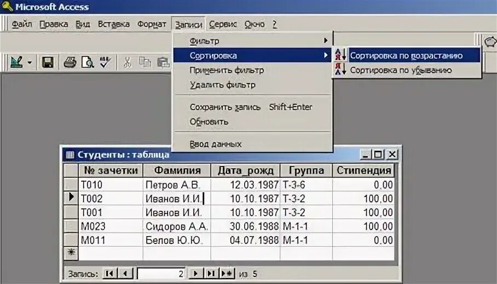Print the table with printer icon
The image size is (497, 284).
point(70,62)
